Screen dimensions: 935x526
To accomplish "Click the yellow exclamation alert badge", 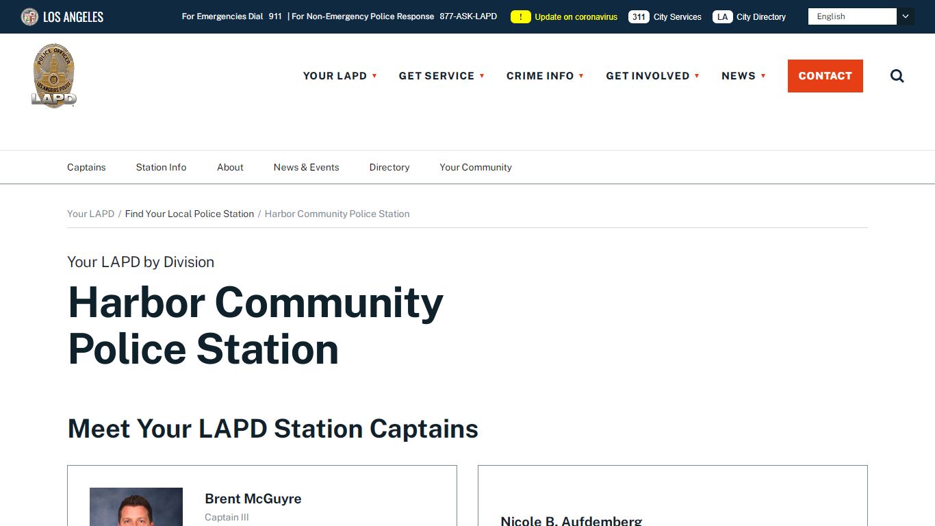I will point(521,16).
